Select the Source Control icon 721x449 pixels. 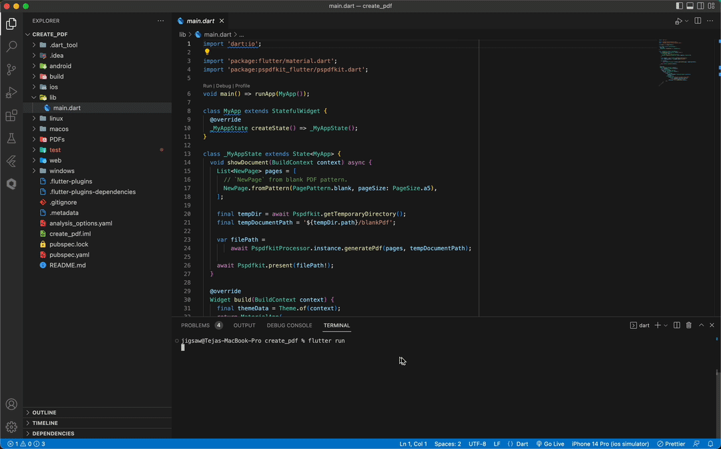pyautogui.click(x=11, y=69)
